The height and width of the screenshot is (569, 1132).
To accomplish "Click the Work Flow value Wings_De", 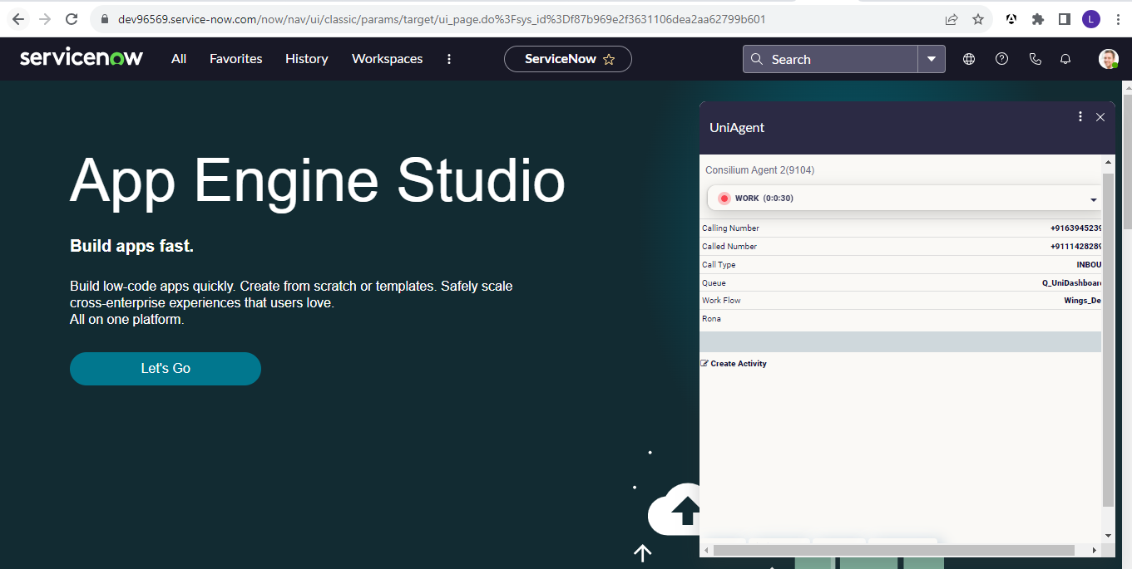I will 1083,301.
